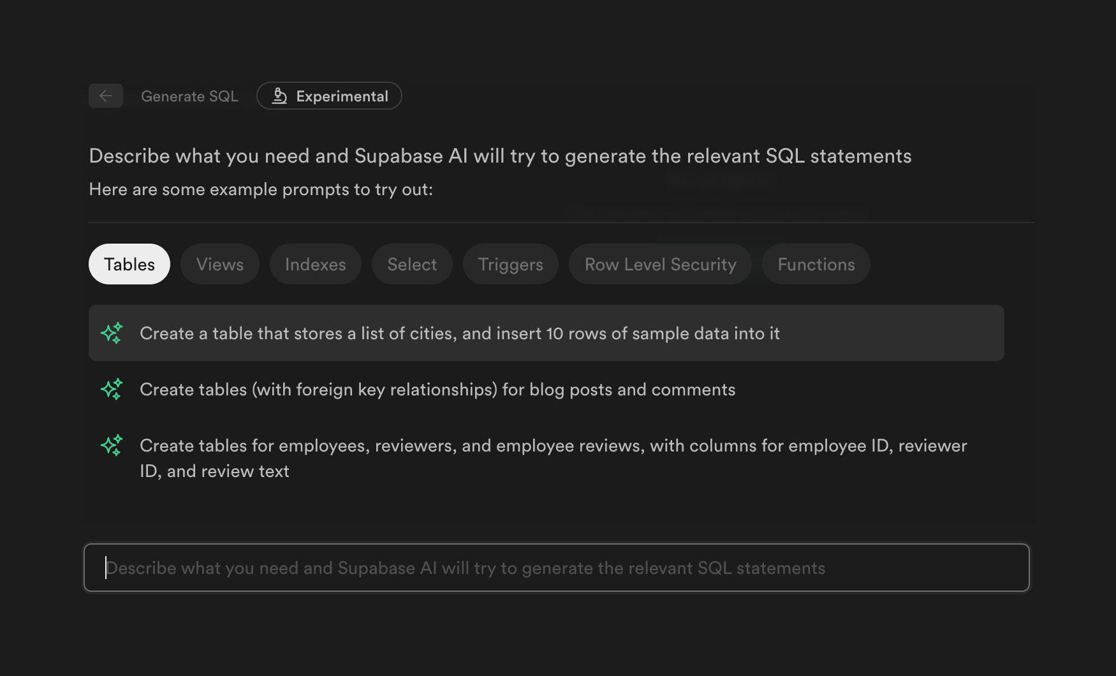
Task: Show Select statement examples
Action: point(411,264)
